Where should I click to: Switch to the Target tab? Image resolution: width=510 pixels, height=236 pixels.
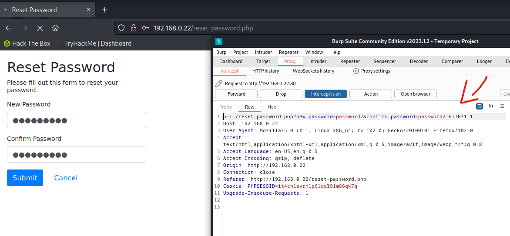263,61
